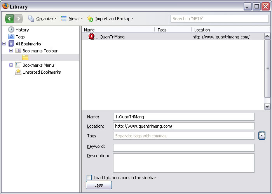The image size is (272, 194).
Task: Select History in the sidebar tree
Action: click(22, 30)
